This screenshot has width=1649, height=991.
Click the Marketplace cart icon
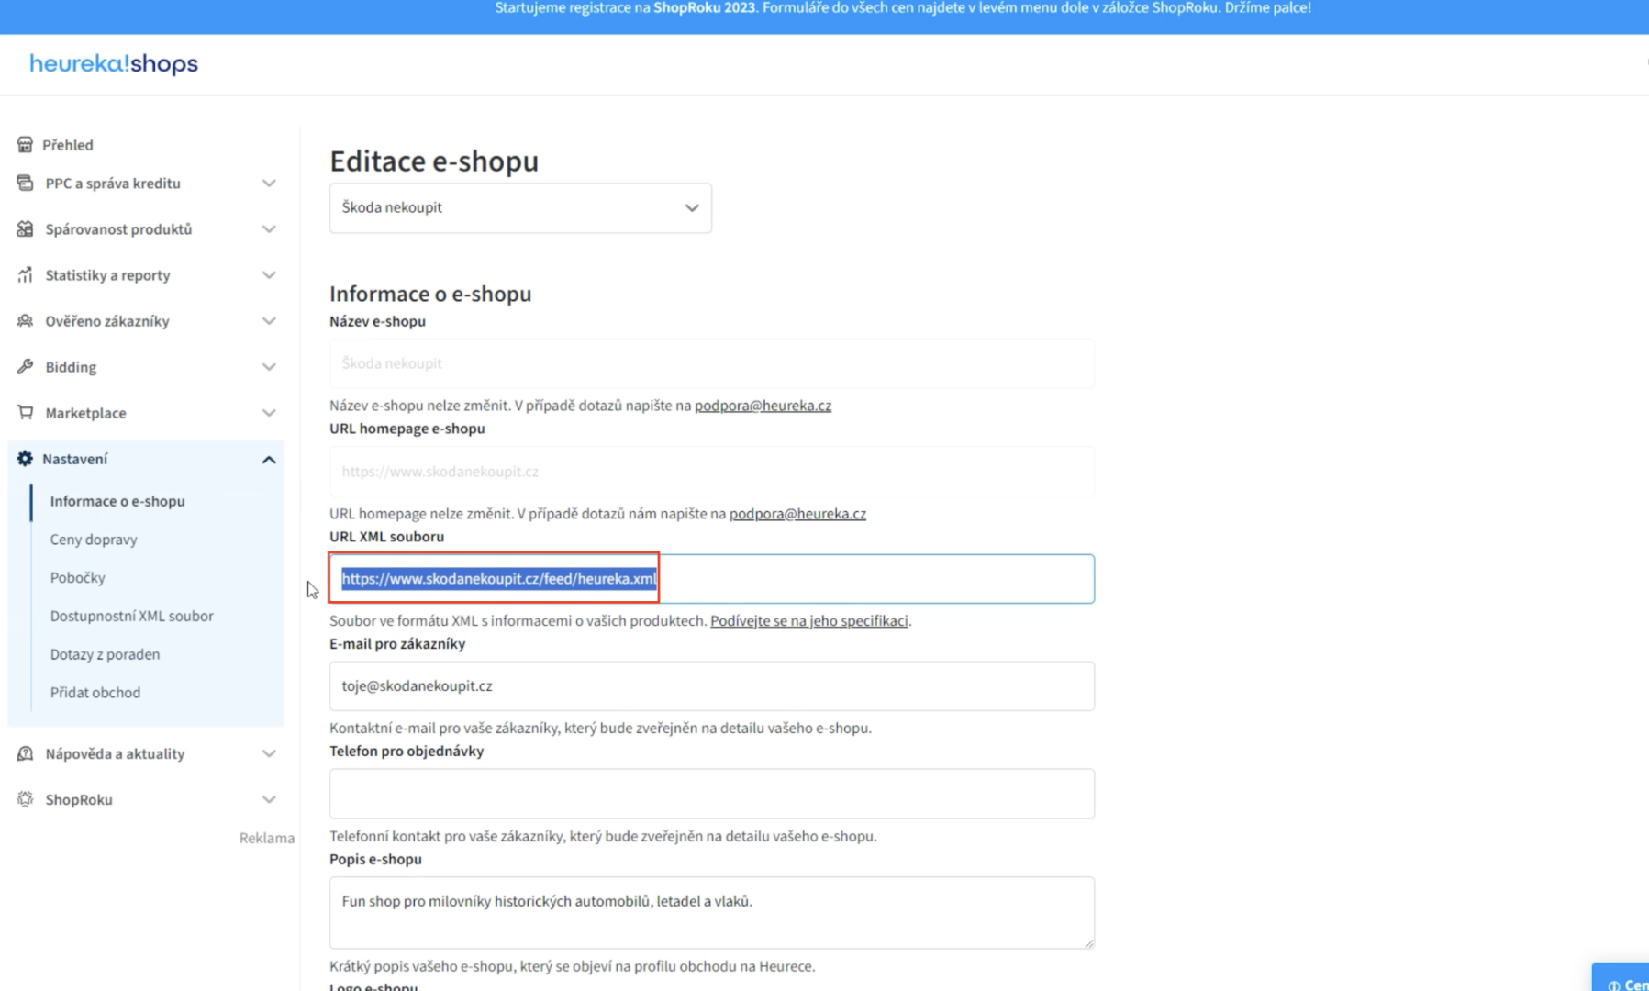tap(25, 413)
